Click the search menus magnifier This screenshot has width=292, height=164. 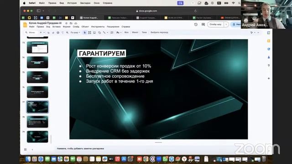pyautogui.click(x=26, y=32)
